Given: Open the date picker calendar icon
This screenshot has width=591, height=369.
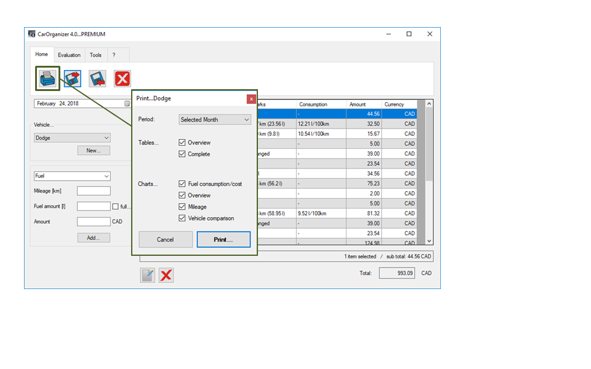Looking at the screenshot, I should pos(127,103).
